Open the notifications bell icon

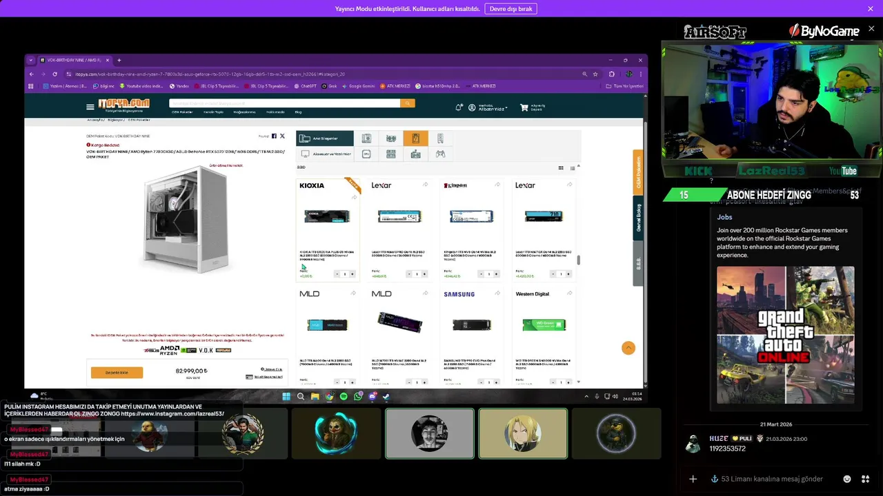click(x=459, y=107)
